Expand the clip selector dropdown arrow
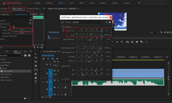The image size is (172, 103). point(13,14)
